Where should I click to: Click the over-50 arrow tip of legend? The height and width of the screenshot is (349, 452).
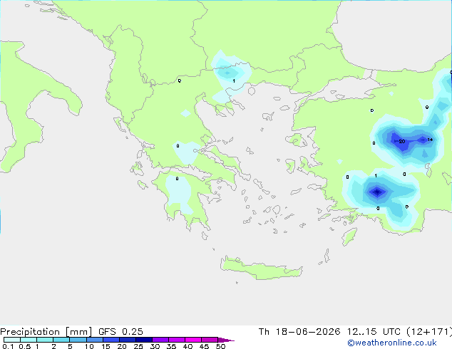click(226, 340)
